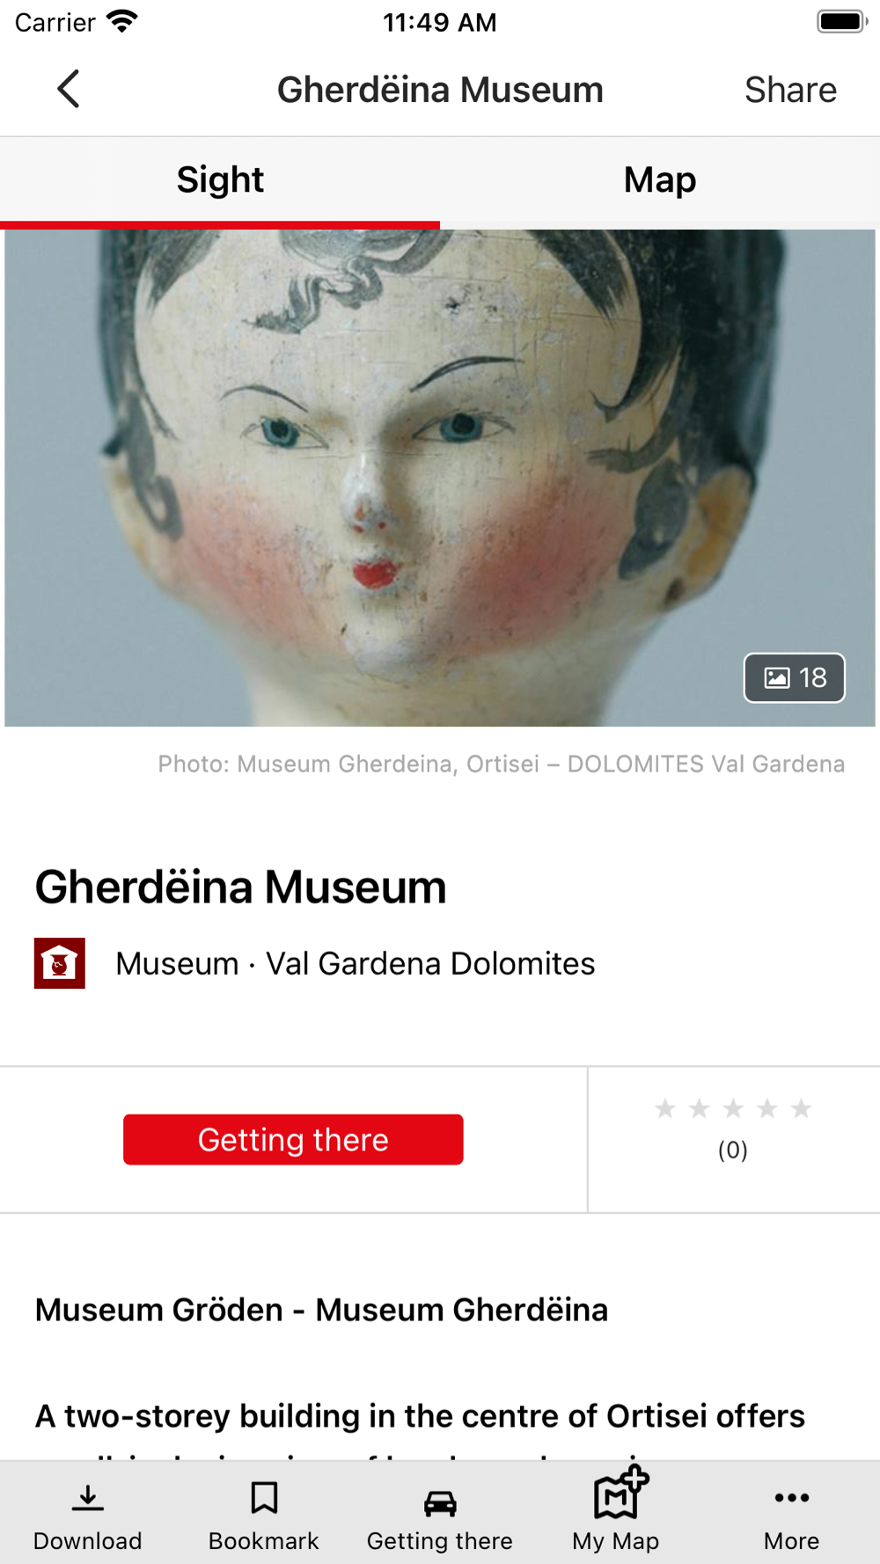Add to My Map via map icon
Screen dimensions: 880x1564
[x=620, y=1493]
